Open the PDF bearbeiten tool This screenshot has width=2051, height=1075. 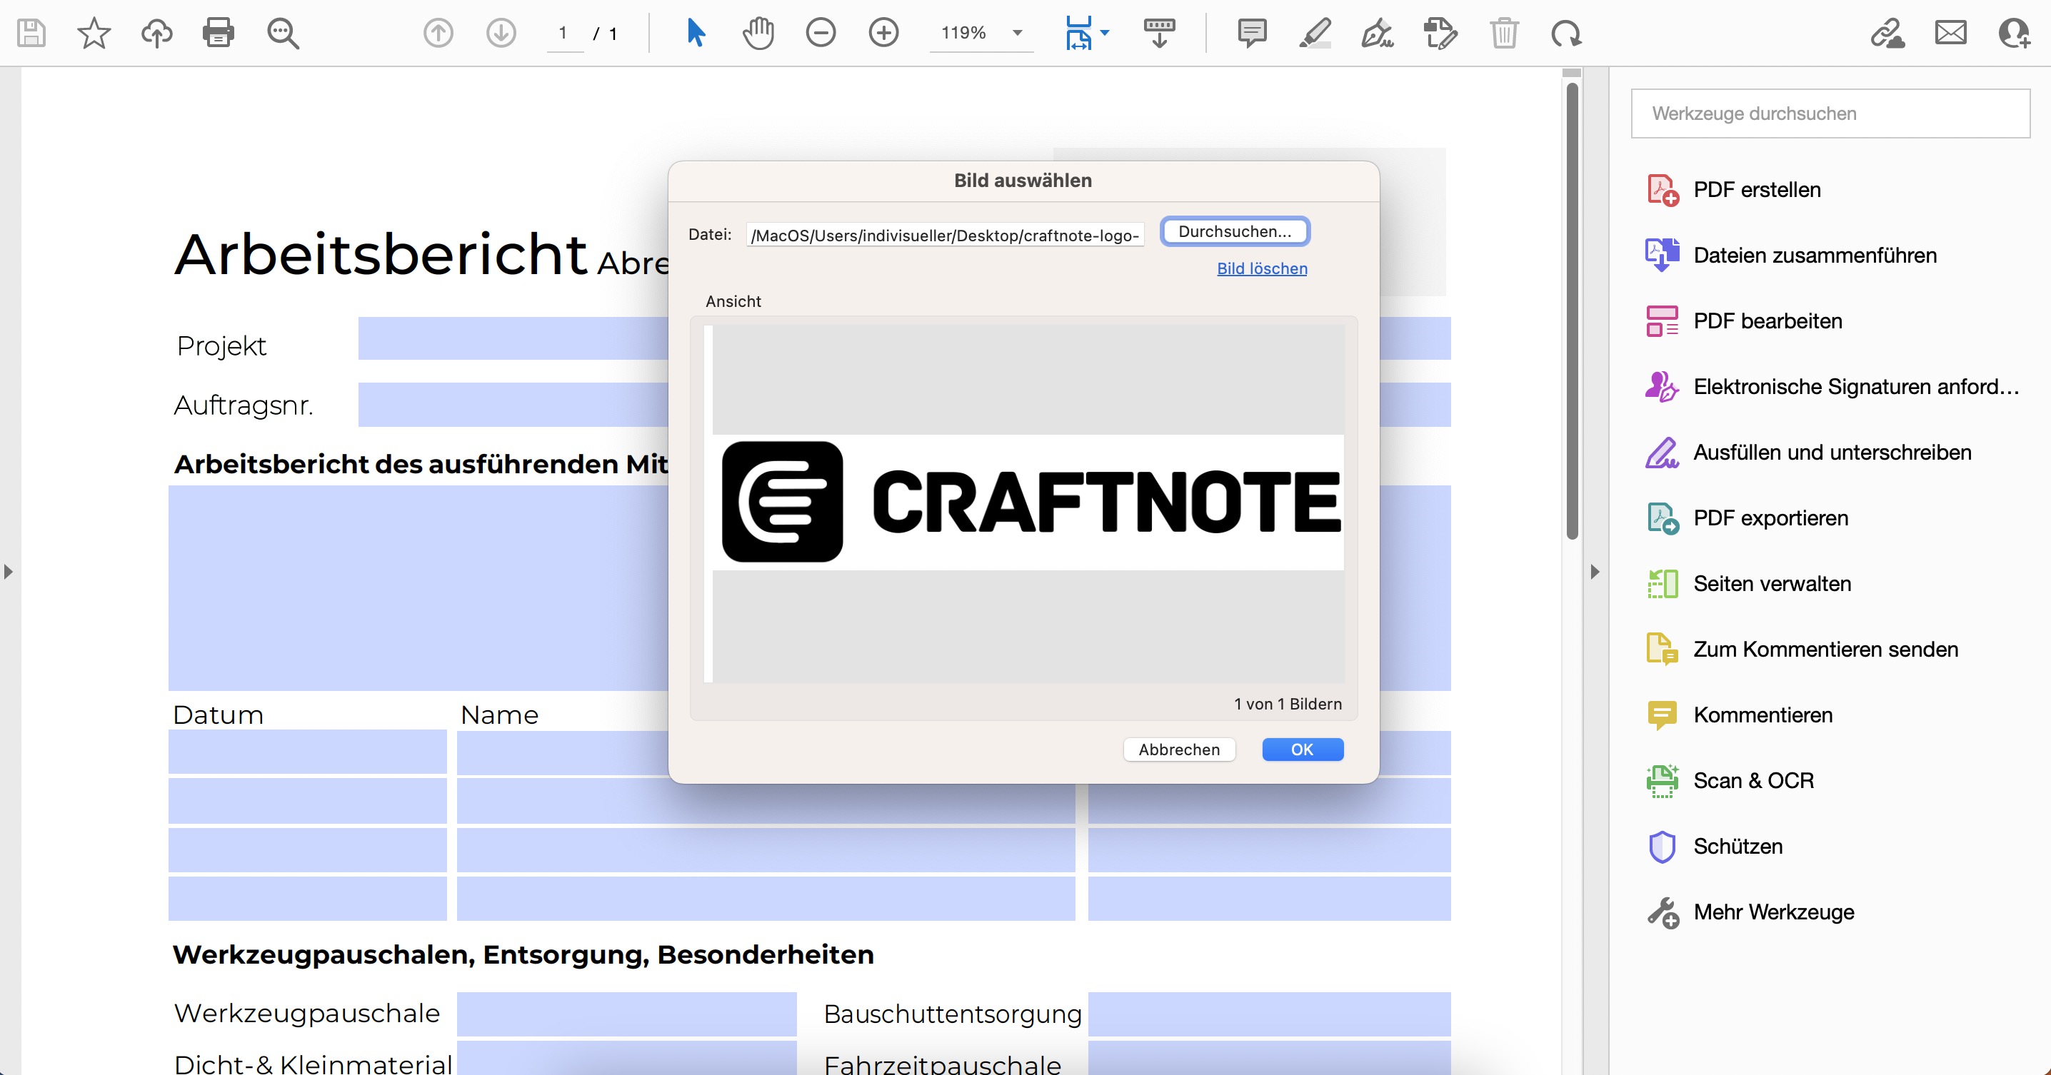tap(1767, 321)
